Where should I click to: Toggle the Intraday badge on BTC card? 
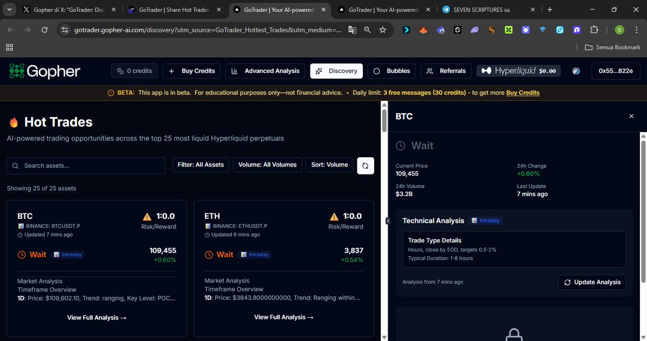tap(68, 254)
